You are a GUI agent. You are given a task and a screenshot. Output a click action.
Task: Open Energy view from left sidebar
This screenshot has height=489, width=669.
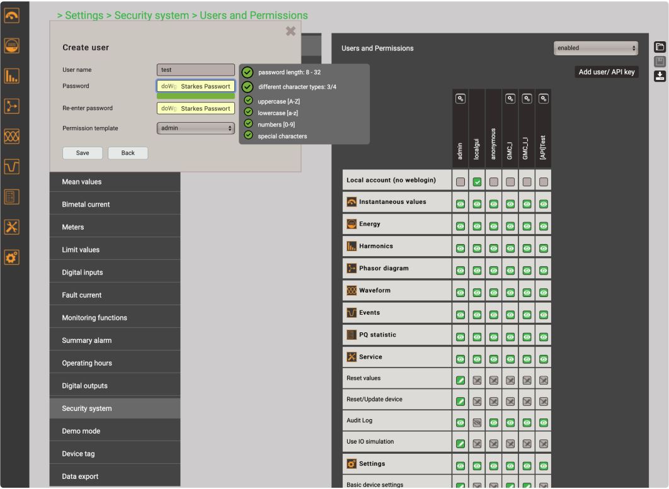pos(11,45)
